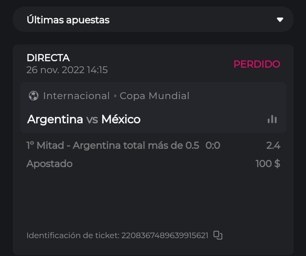The height and width of the screenshot is (256, 306).
Task: Select the México team name
Action: (121, 119)
